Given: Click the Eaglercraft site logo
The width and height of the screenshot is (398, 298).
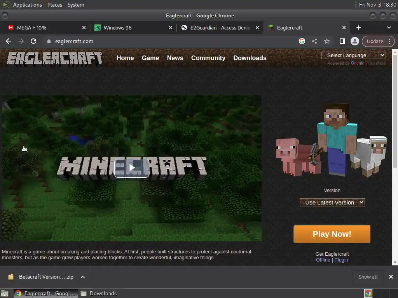Looking at the screenshot, I should pos(54,59).
